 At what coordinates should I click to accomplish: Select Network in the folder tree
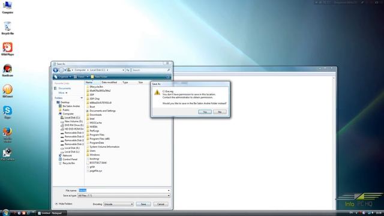pos(65,155)
